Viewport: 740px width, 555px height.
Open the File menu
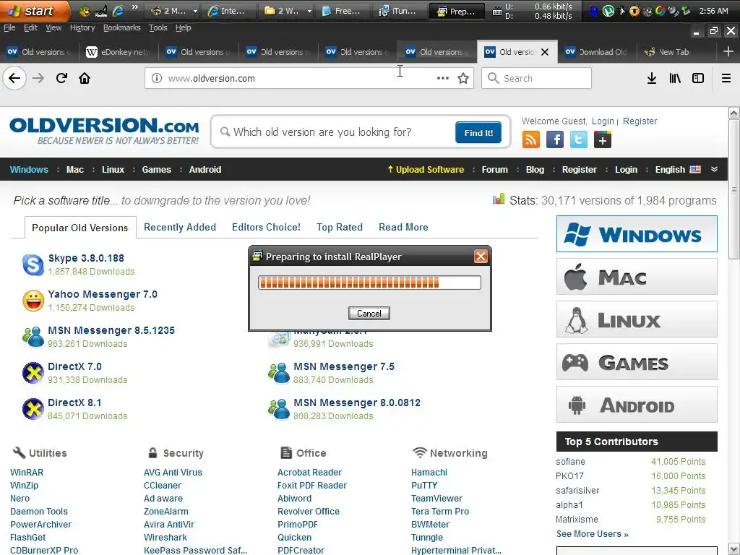point(9,28)
